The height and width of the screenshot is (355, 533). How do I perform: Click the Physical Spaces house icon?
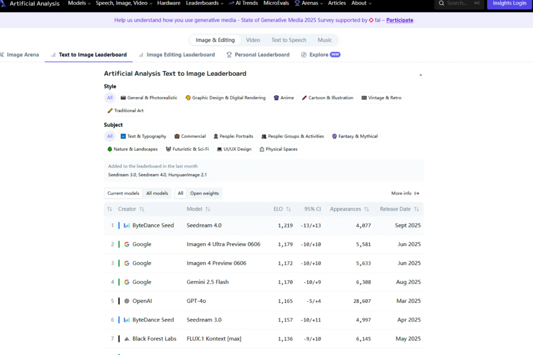262,149
